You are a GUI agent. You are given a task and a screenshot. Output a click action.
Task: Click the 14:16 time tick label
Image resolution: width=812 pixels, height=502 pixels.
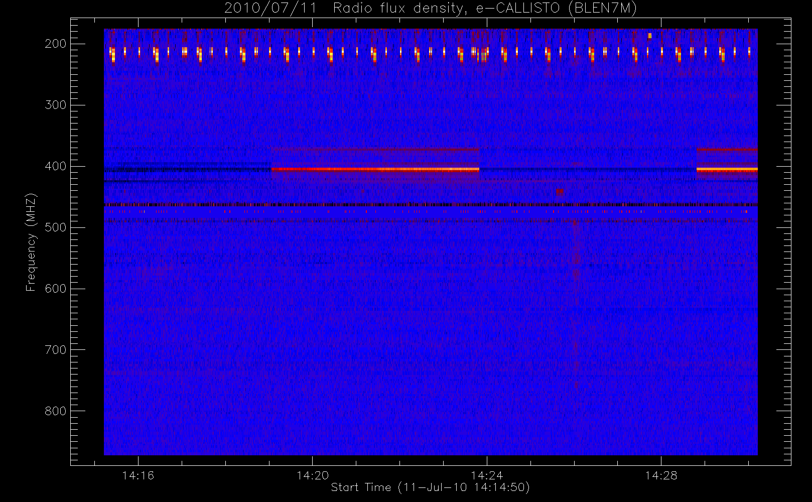coord(138,475)
